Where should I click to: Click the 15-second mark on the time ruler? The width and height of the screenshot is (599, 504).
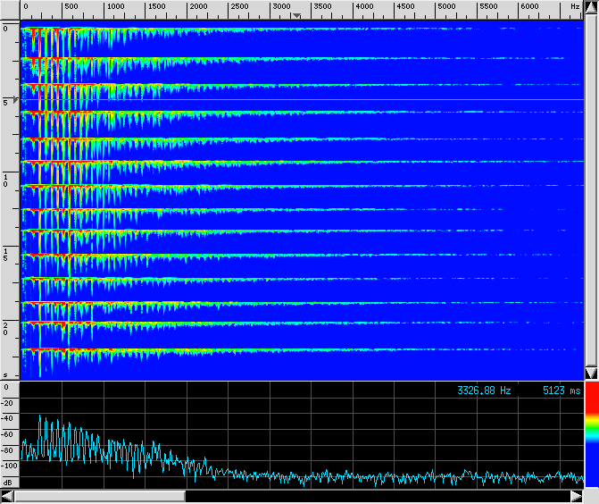pos(6,254)
